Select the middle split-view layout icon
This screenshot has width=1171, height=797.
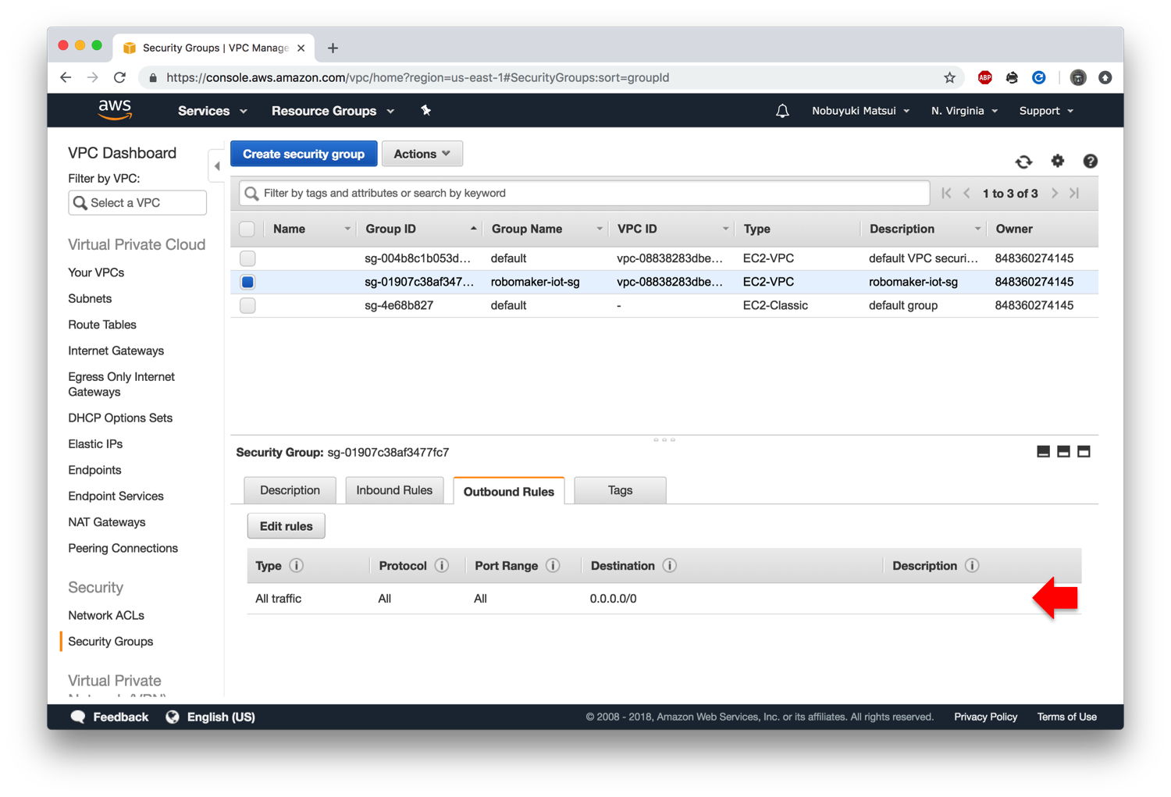point(1063,451)
